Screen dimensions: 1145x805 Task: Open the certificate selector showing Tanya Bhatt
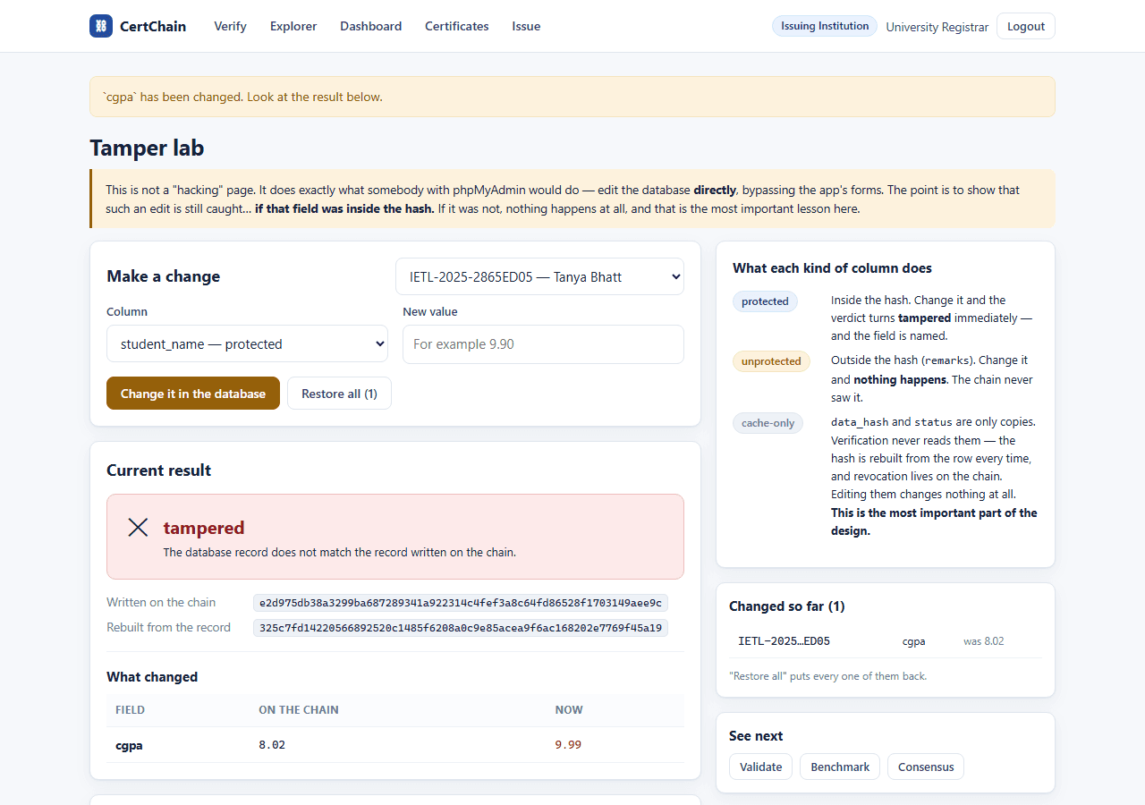click(x=539, y=276)
